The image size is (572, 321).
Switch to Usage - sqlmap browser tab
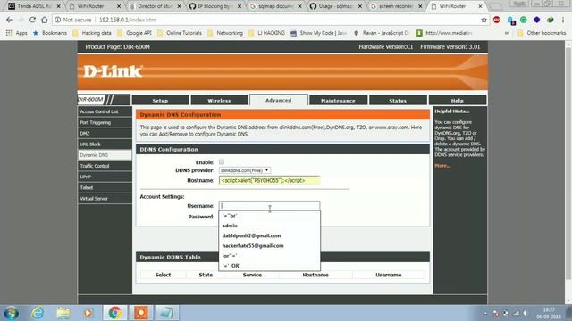336,6
